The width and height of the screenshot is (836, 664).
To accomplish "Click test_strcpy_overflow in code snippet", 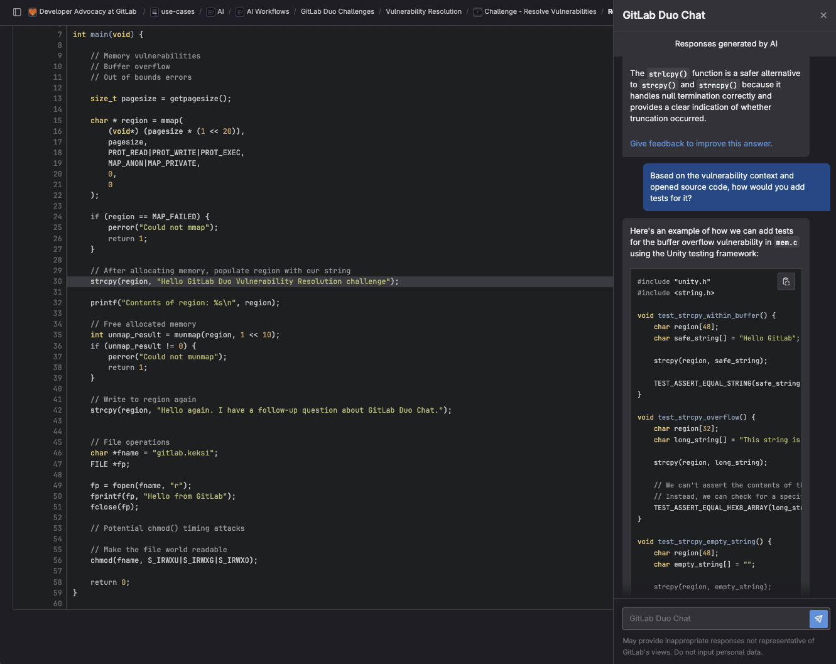I will click(698, 417).
